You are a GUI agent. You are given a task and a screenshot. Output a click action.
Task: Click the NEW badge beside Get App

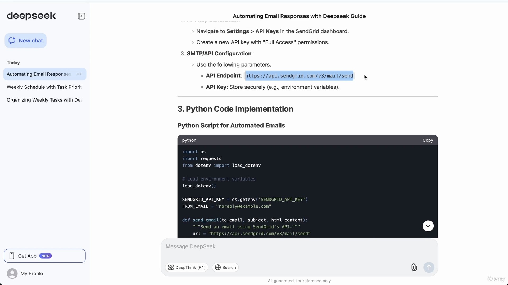pos(45,256)
